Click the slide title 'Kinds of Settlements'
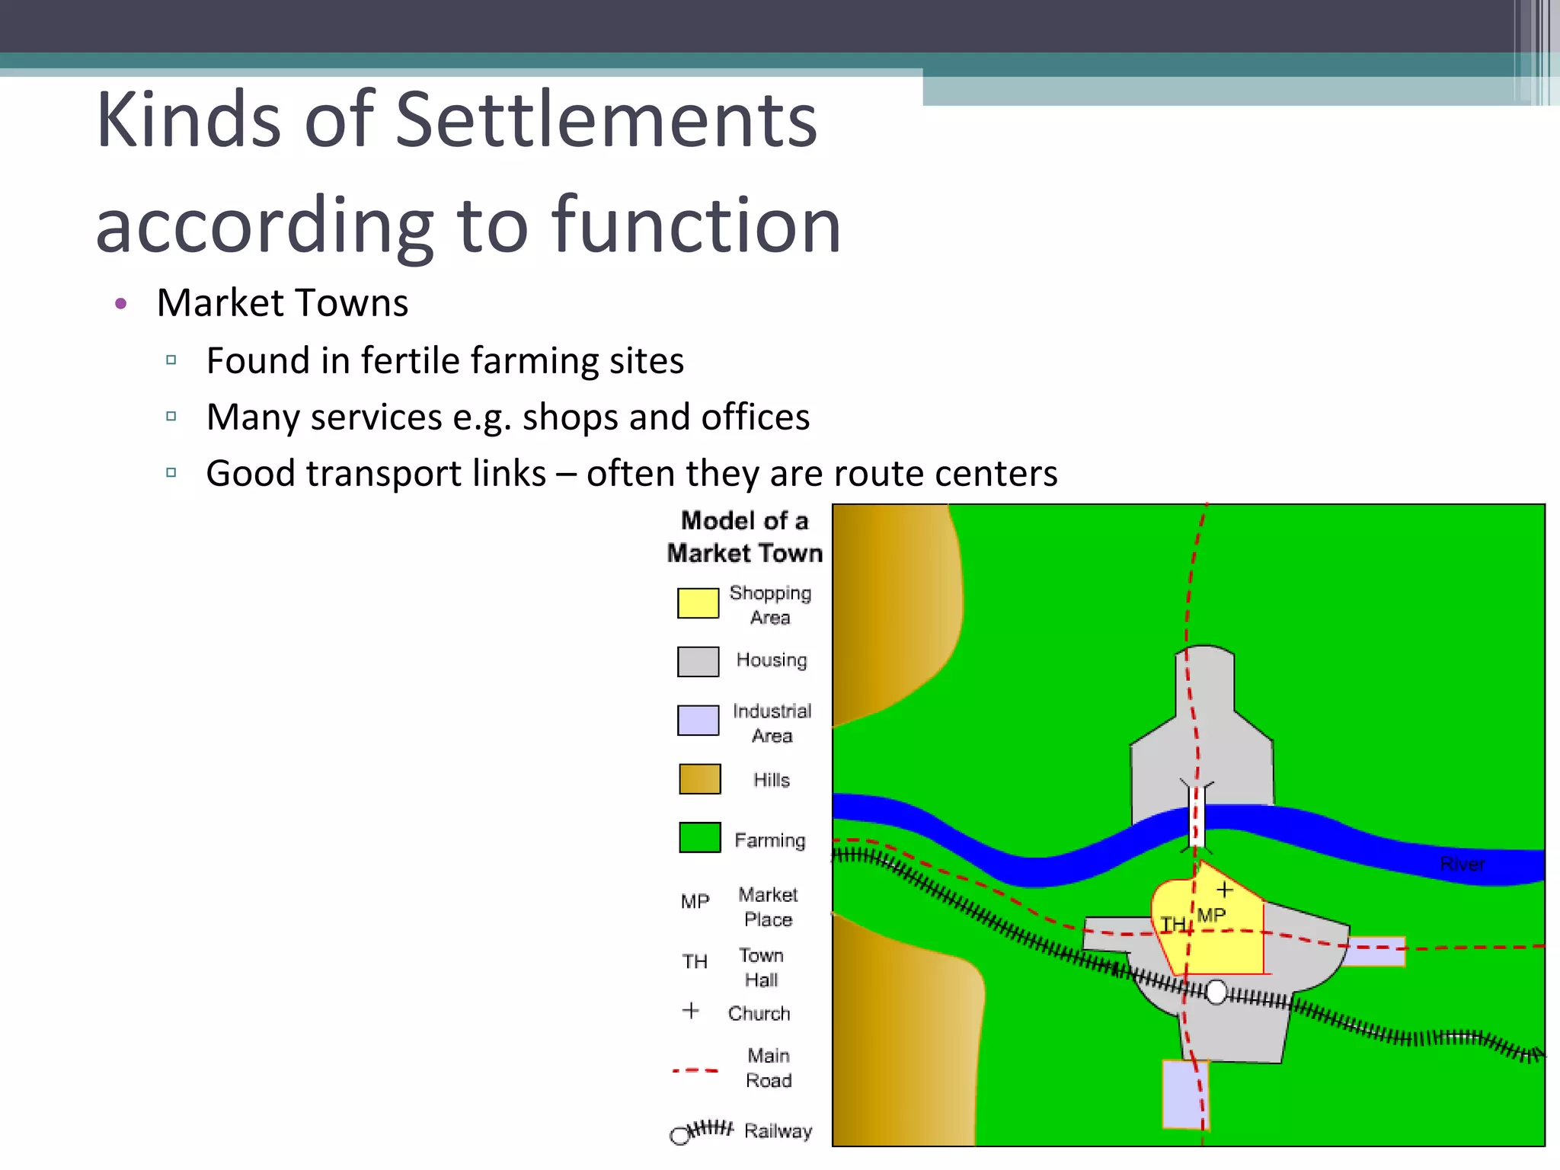1560x1170 pixels. pyautogui.click(x=457, y=120)
